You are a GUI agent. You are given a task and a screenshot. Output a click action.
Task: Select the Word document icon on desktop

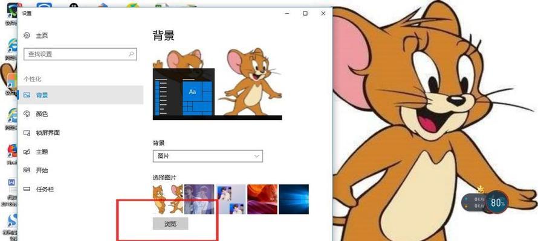pos(12,186)
